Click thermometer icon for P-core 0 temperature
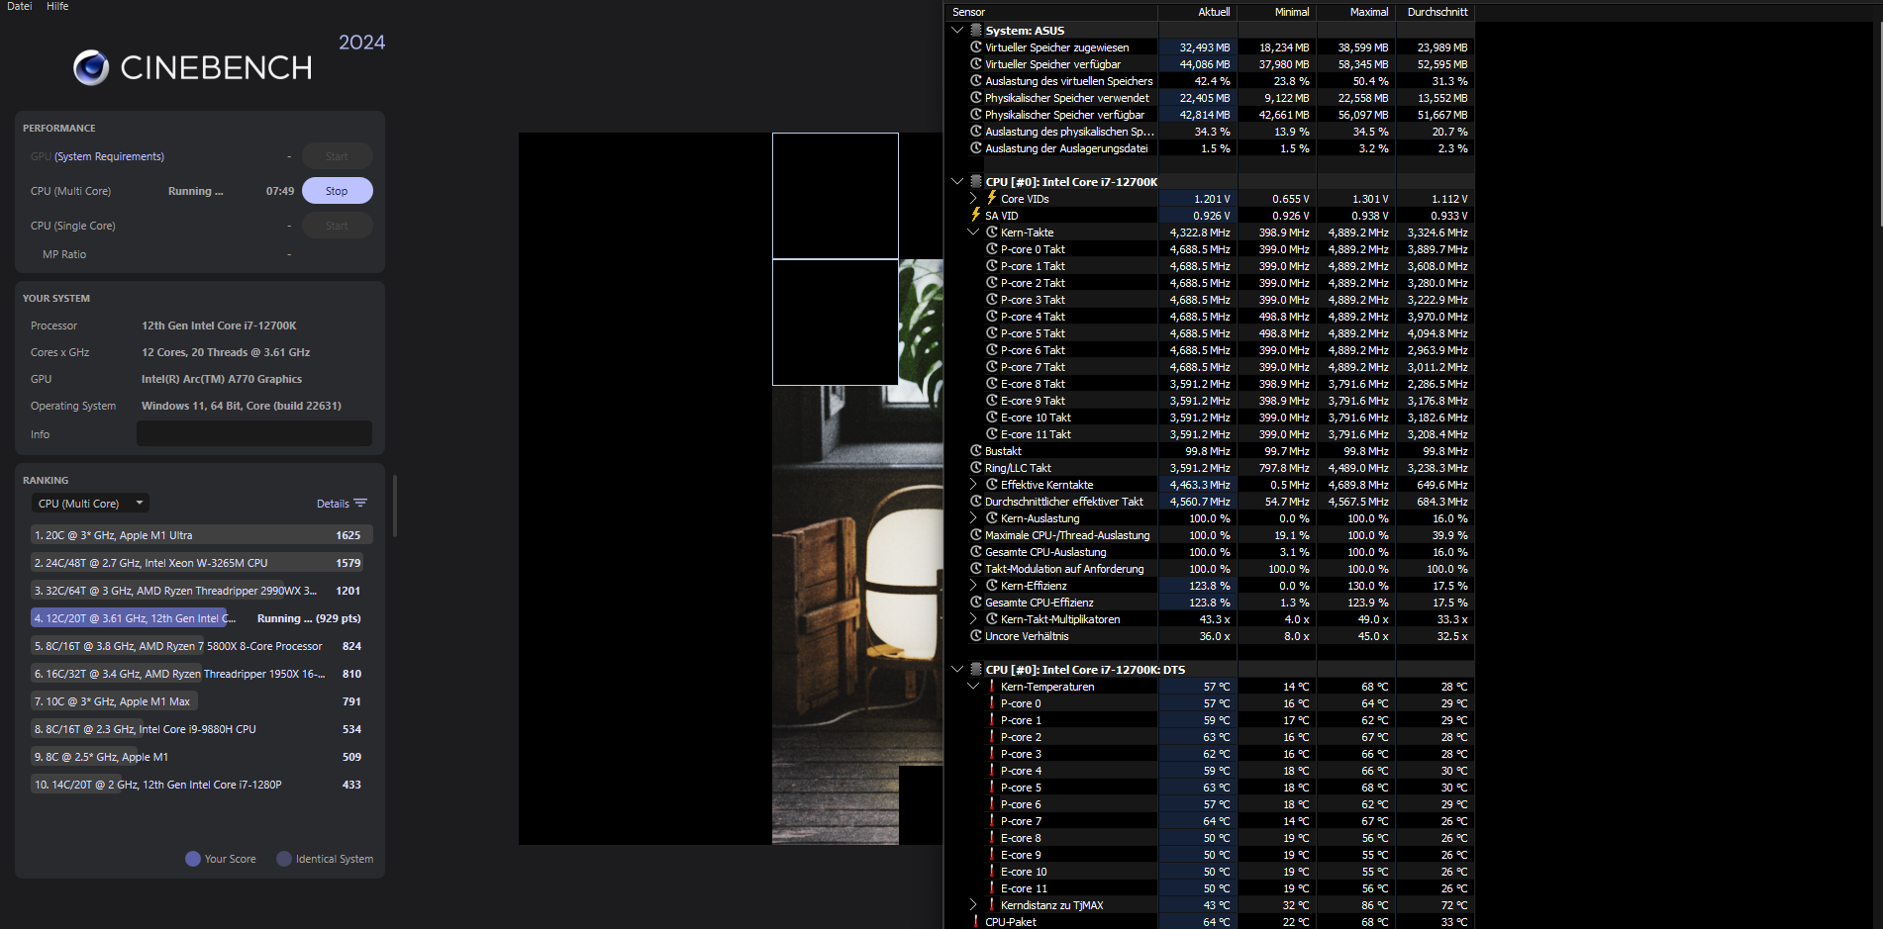1883x929 pixels. [x=992, y=703]
